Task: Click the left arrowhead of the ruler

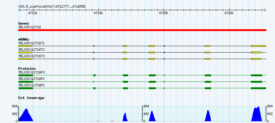Action: point(19,10)
